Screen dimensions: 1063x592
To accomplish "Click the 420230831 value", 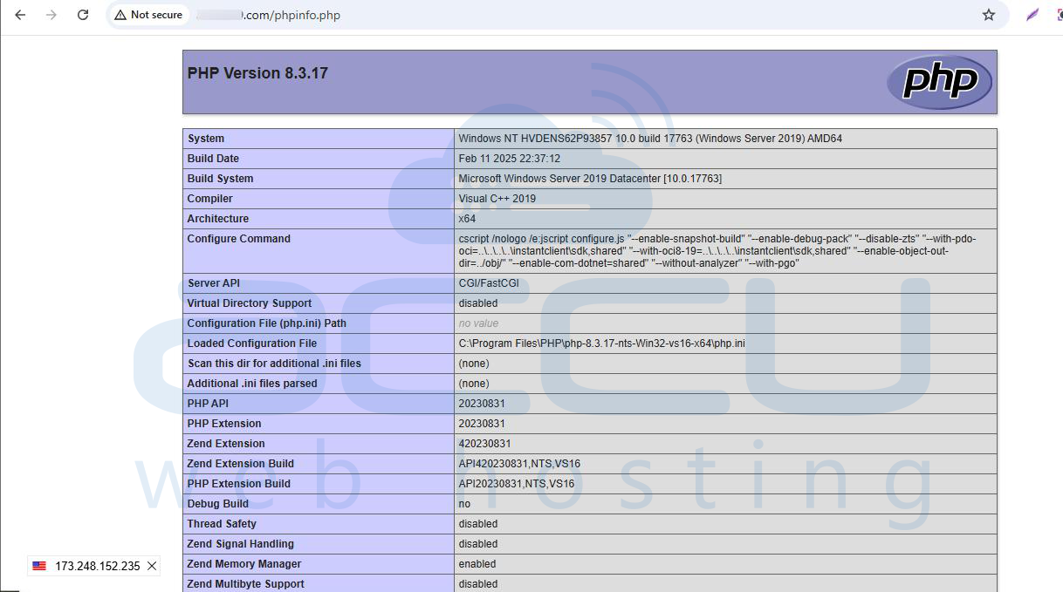I will tap(484, 444).
